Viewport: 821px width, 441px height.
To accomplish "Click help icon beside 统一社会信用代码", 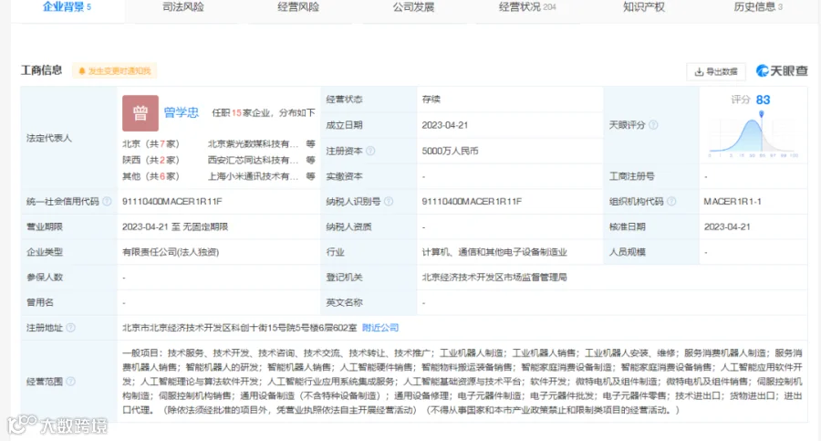I will click(x=107, y=202).
